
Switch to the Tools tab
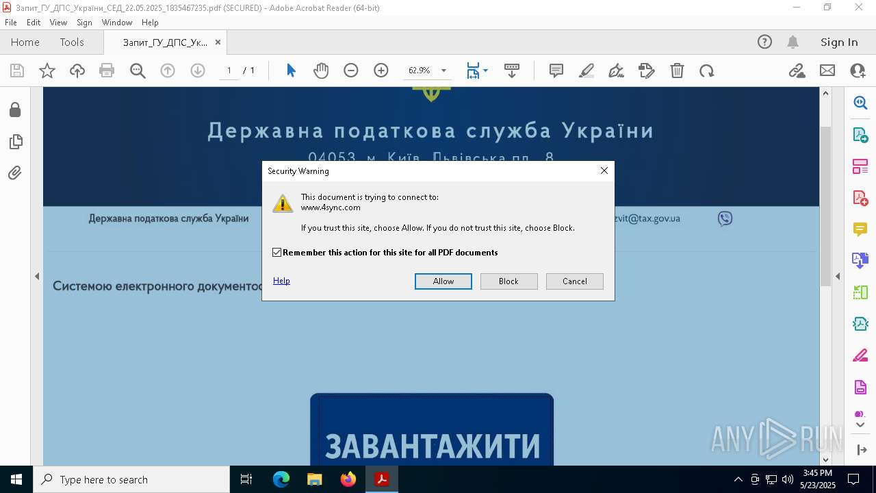point(72,42)
